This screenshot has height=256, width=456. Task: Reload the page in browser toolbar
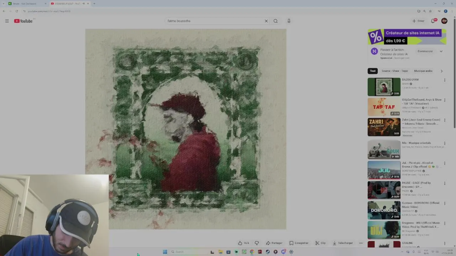pyautogui.click(x=16, y=11)
